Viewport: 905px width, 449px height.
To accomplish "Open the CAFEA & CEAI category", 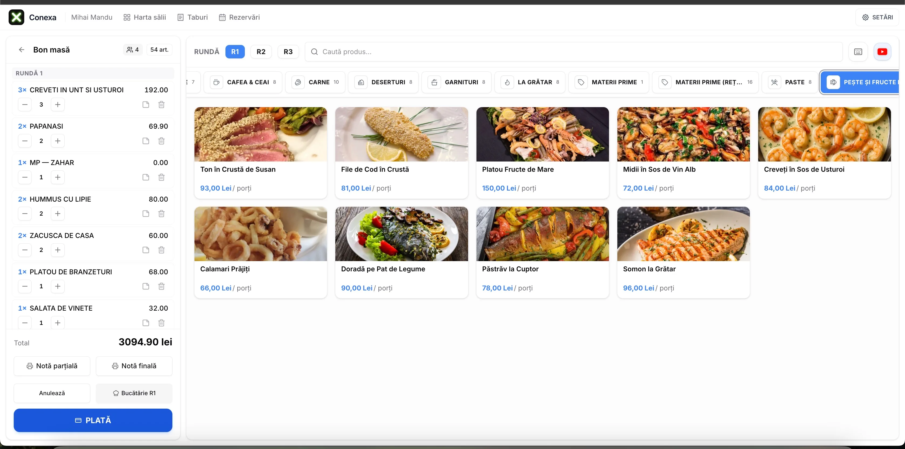I will (x=243, y=82).
